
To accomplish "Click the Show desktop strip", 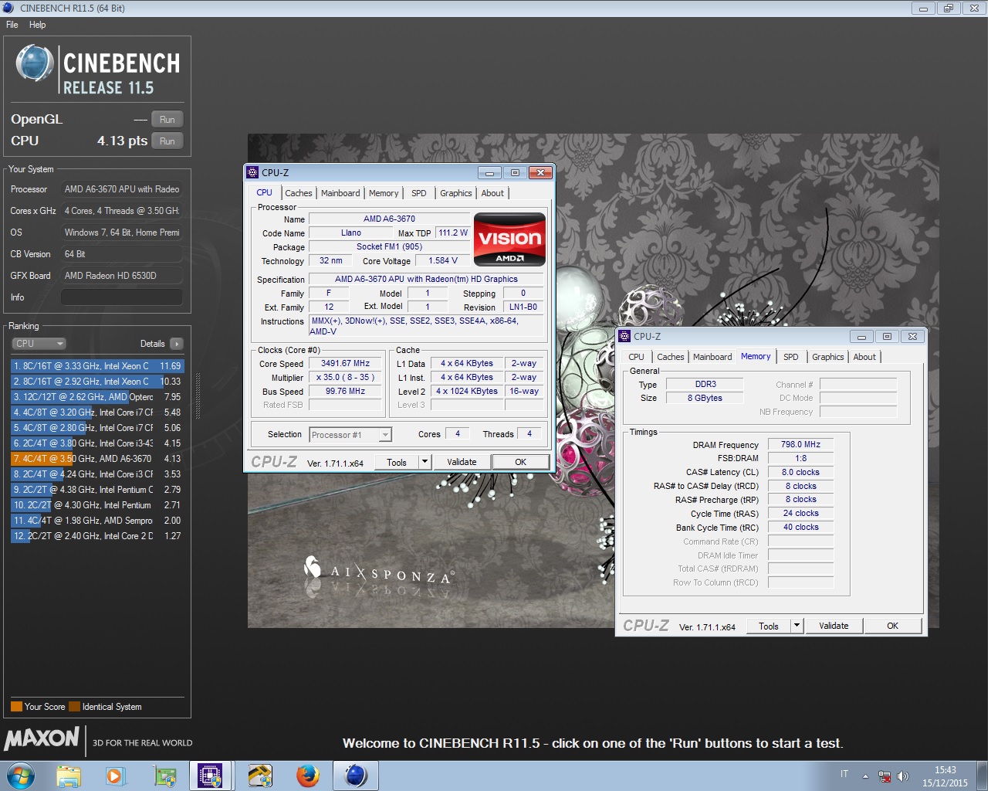I will pyautogui.click(x=982, y=776).
